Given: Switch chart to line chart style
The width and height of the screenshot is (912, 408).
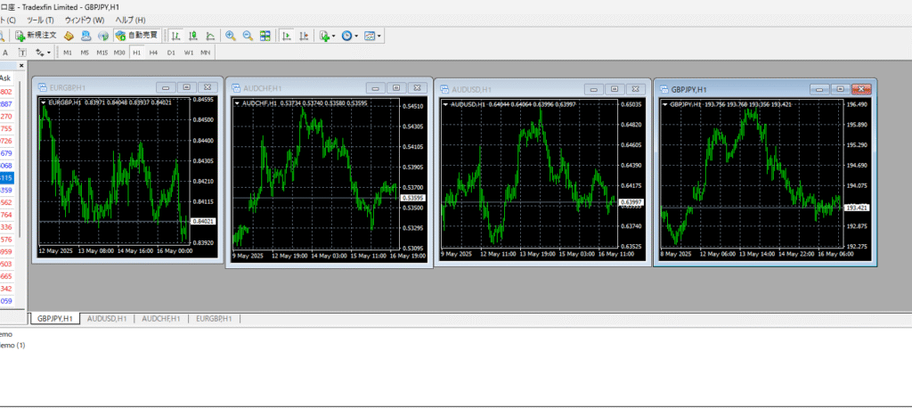Looking at the screenshot, I should [x=210, y=36].
